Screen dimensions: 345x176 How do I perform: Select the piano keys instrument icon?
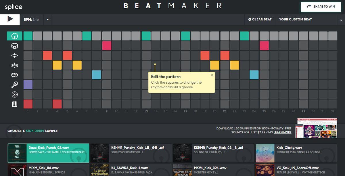(14, 104)
